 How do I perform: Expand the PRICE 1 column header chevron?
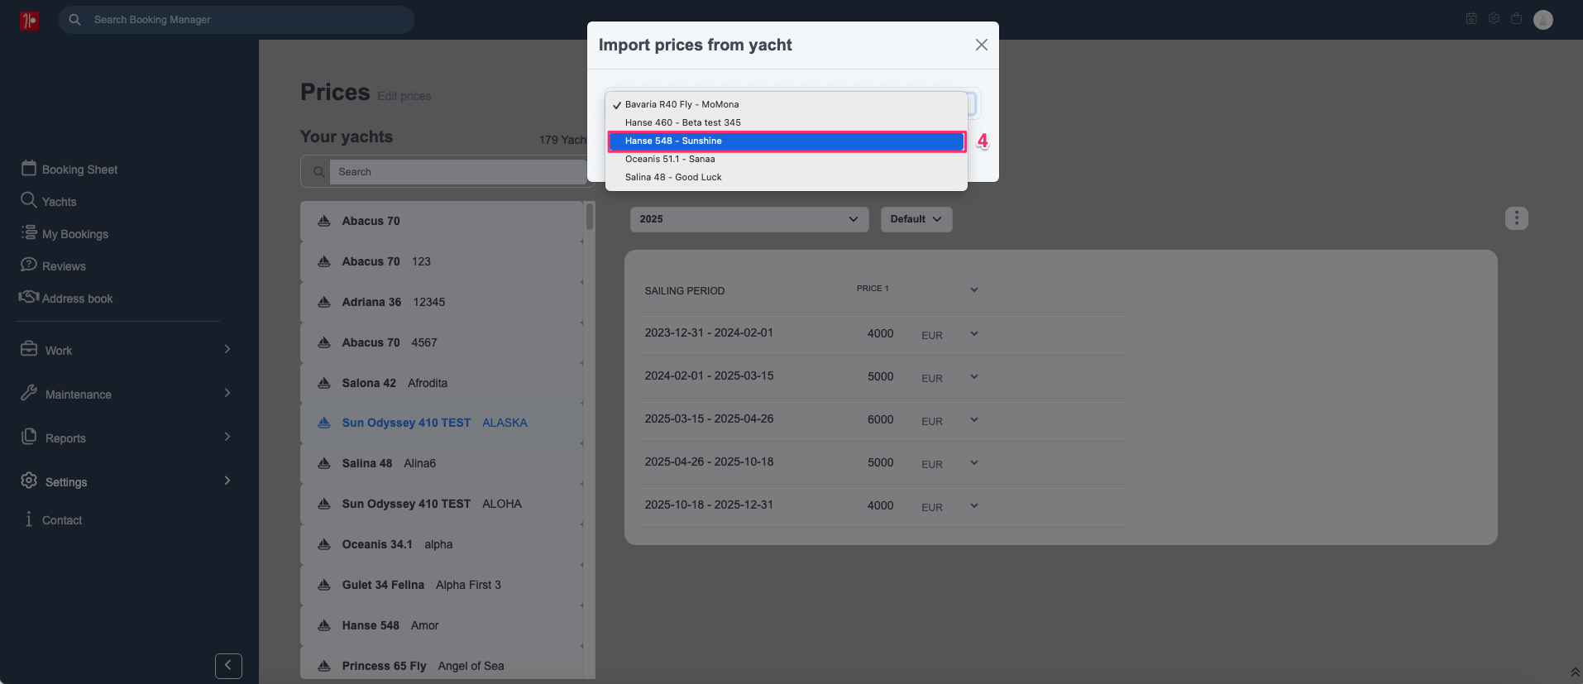(x=974, y=289)
